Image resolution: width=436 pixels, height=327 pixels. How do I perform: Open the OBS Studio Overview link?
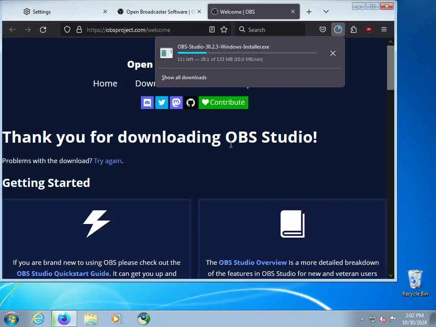[x=253, y=262]
